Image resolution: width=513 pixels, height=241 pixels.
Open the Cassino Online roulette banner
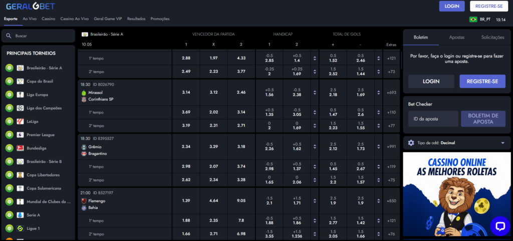(457, 194)
